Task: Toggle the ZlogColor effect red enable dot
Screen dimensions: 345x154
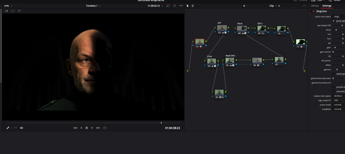Action: pyautogui.click(x=313, y=12)
